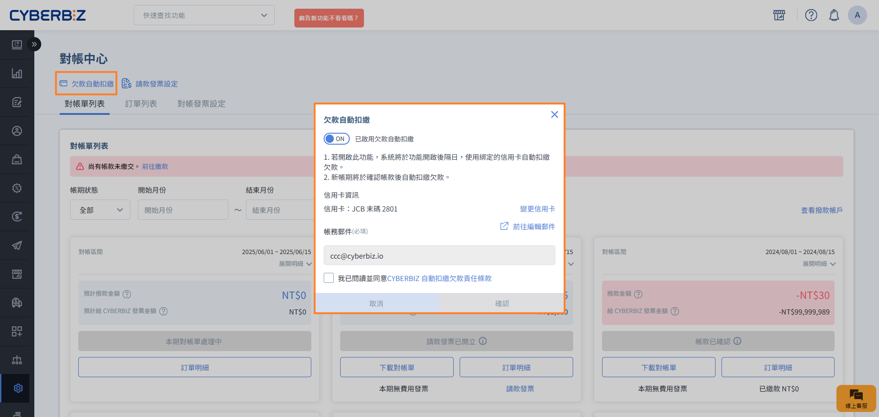Screen dimensions: 879x417
Task: Open the 快速查找功能 dropdown
Action: click(204, 16)
